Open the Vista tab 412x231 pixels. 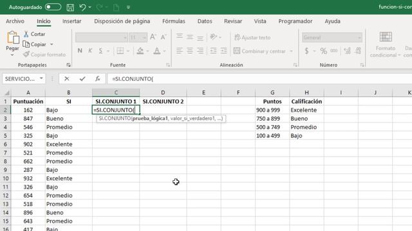point(260,21)
